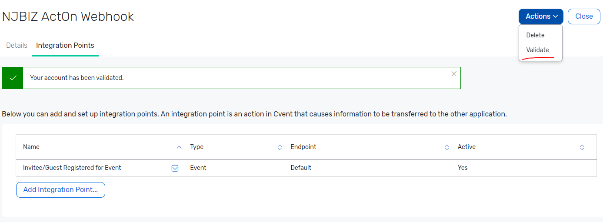
Task: Click the Close button
Action: click(x=584, y=17)
